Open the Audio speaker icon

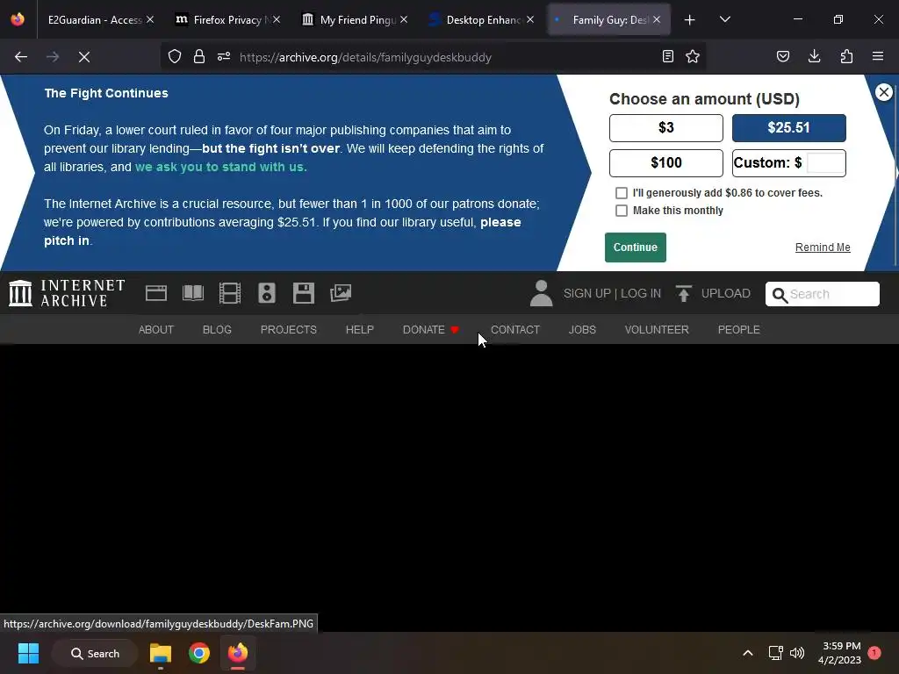coord(267,293)
